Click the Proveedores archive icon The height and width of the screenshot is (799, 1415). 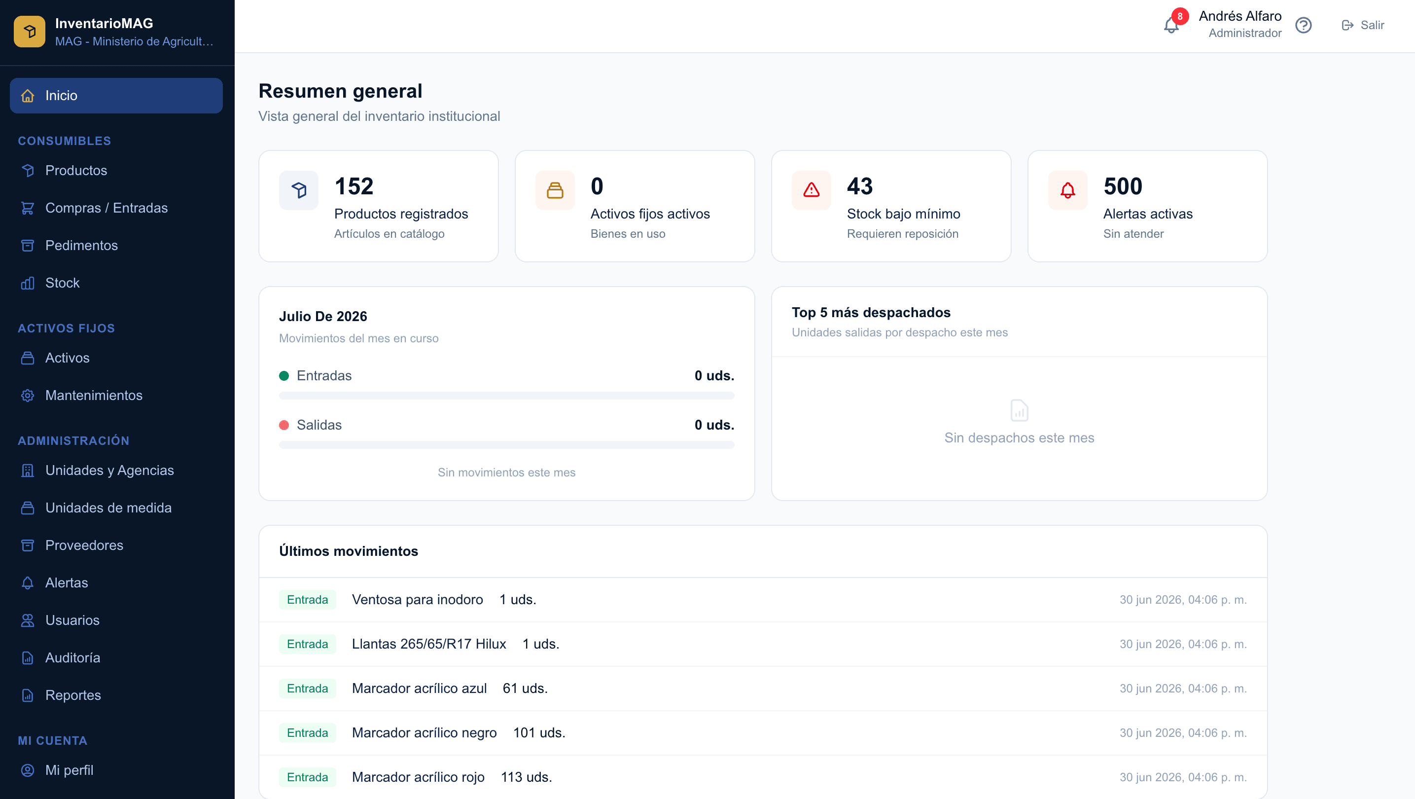pos(28,545)
